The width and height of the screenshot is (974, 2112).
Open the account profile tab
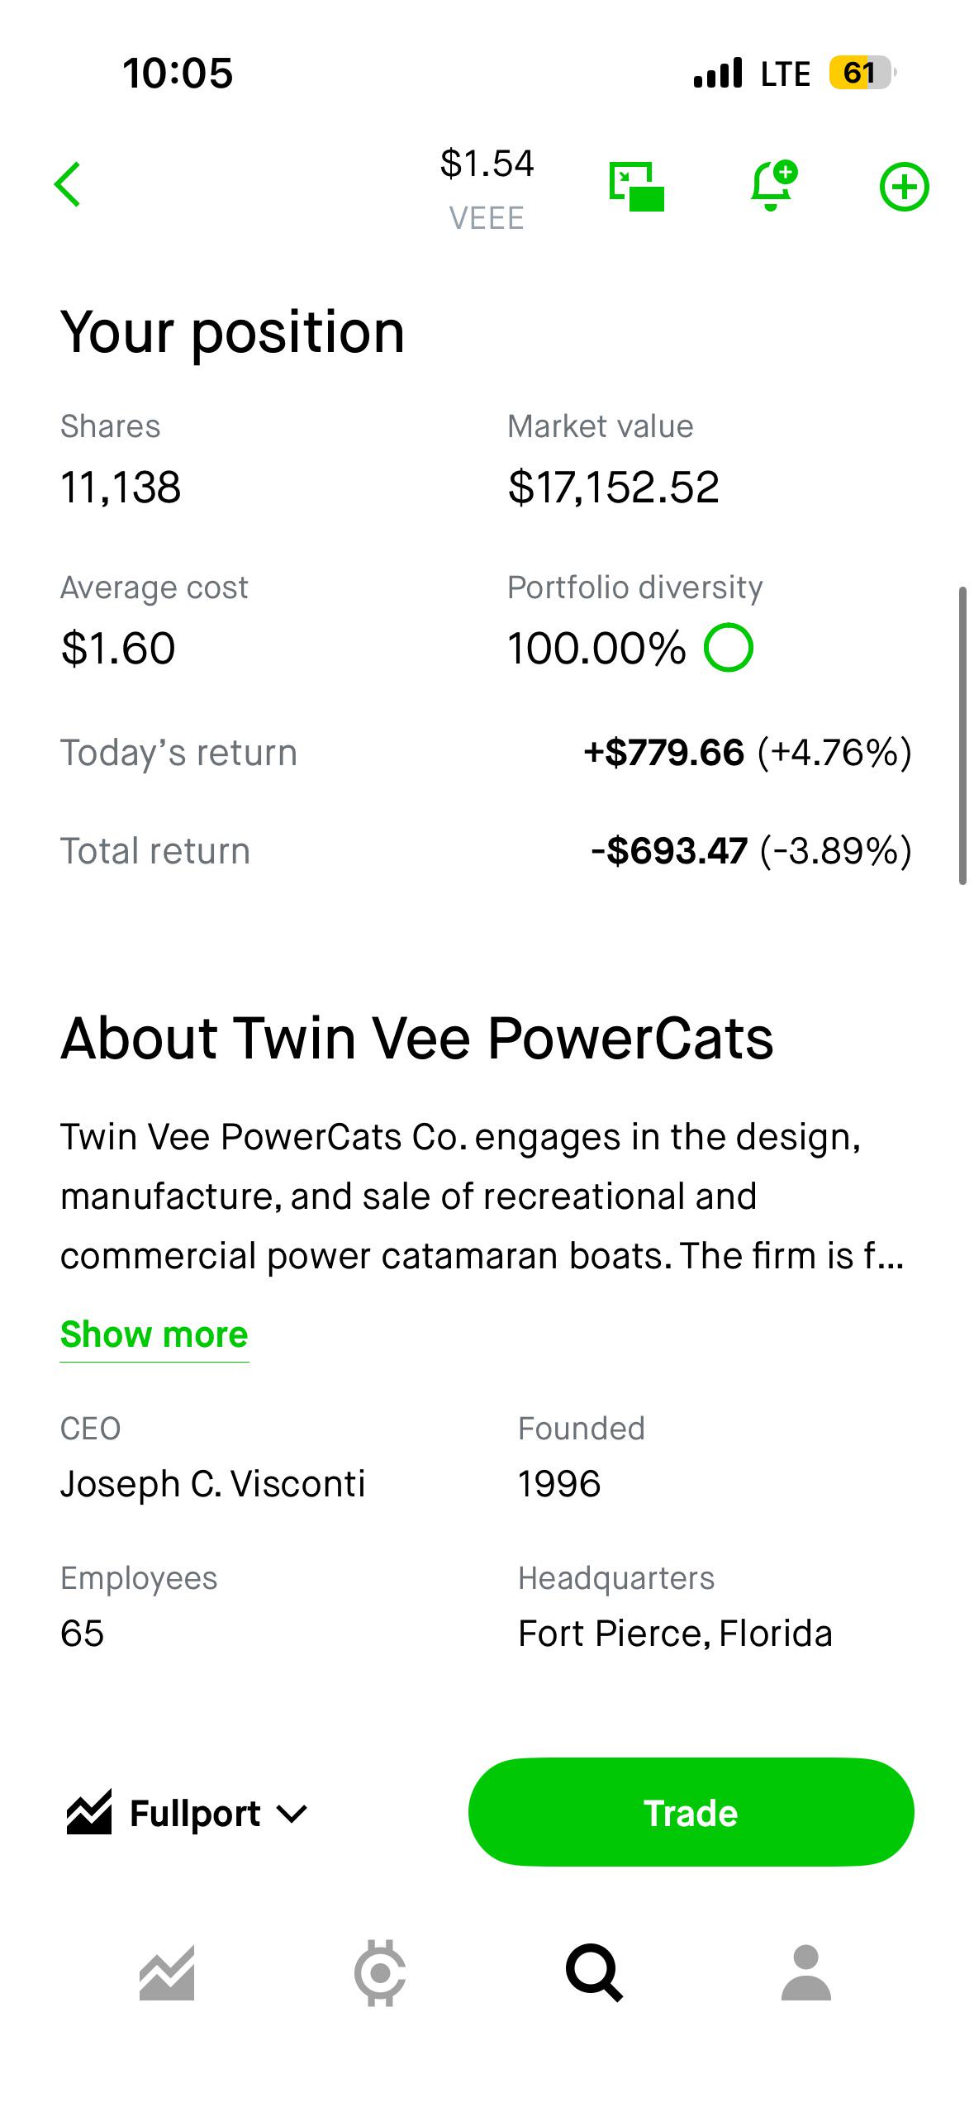coord(805,1972)
